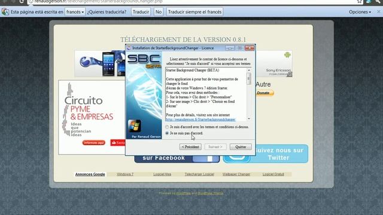Click the Quitter button in installer

coord(241,147)
